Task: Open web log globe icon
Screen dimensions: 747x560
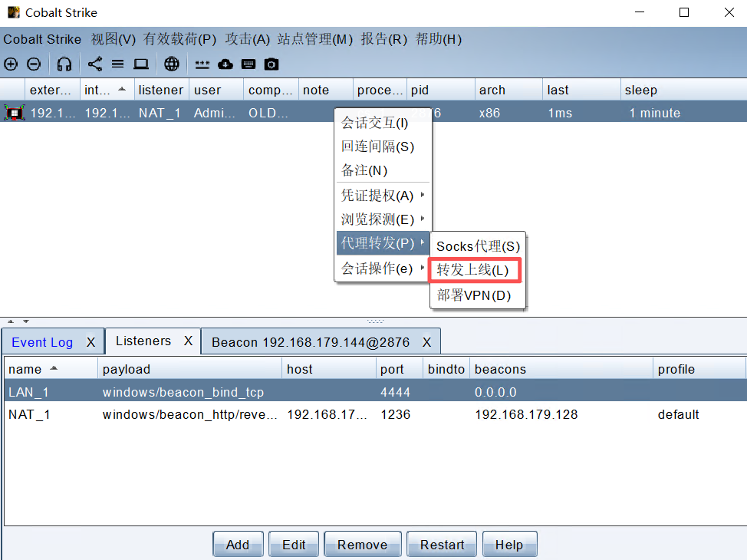Action: click(x=172, y=64)
